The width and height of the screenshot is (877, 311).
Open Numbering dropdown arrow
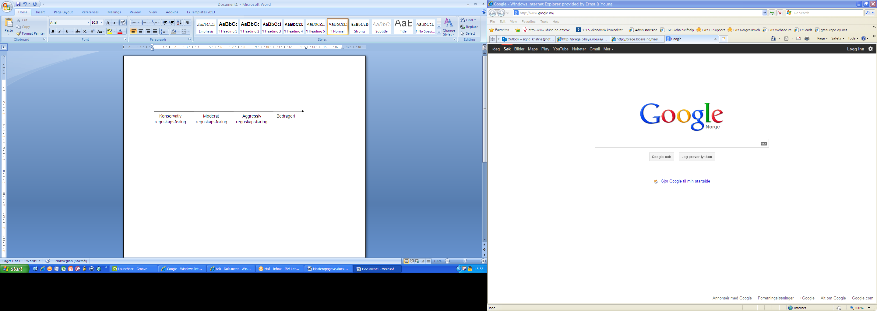point(149,22)
